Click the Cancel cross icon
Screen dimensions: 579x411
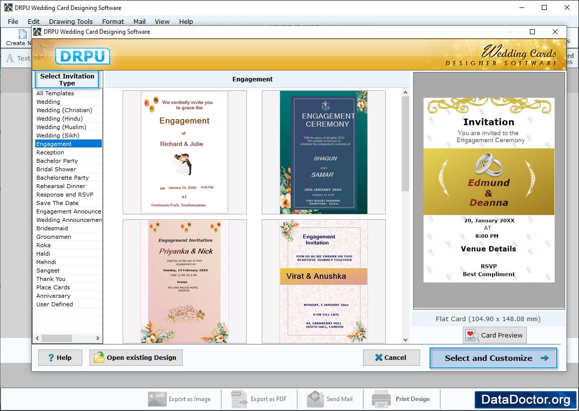click(x=378, y=357)
